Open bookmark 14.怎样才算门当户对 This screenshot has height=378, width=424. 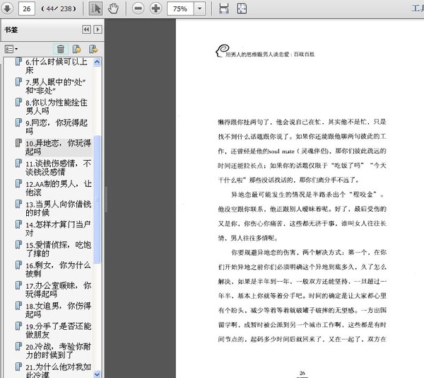(58, 229)
